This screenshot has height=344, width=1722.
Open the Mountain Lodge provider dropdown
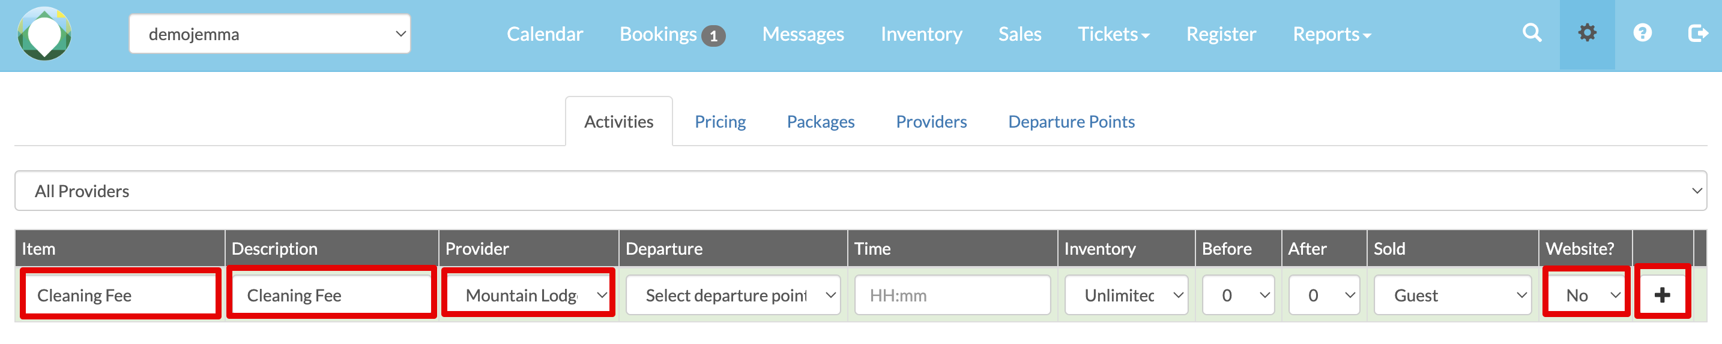pos(529,295)
